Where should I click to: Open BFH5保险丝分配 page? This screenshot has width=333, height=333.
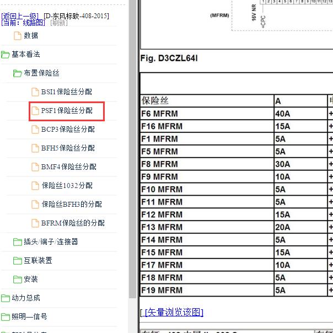[x=68, y=148]
